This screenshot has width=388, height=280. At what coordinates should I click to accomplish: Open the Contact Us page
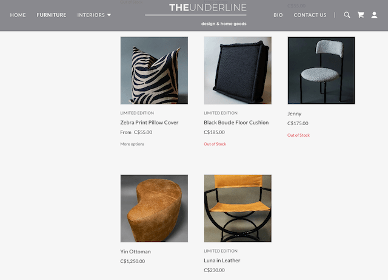point(310,15)
